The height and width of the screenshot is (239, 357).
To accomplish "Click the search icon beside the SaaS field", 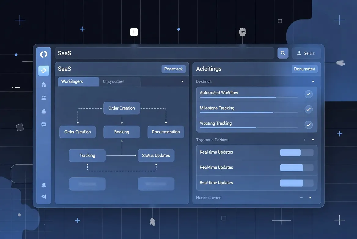I will (283, 53).
